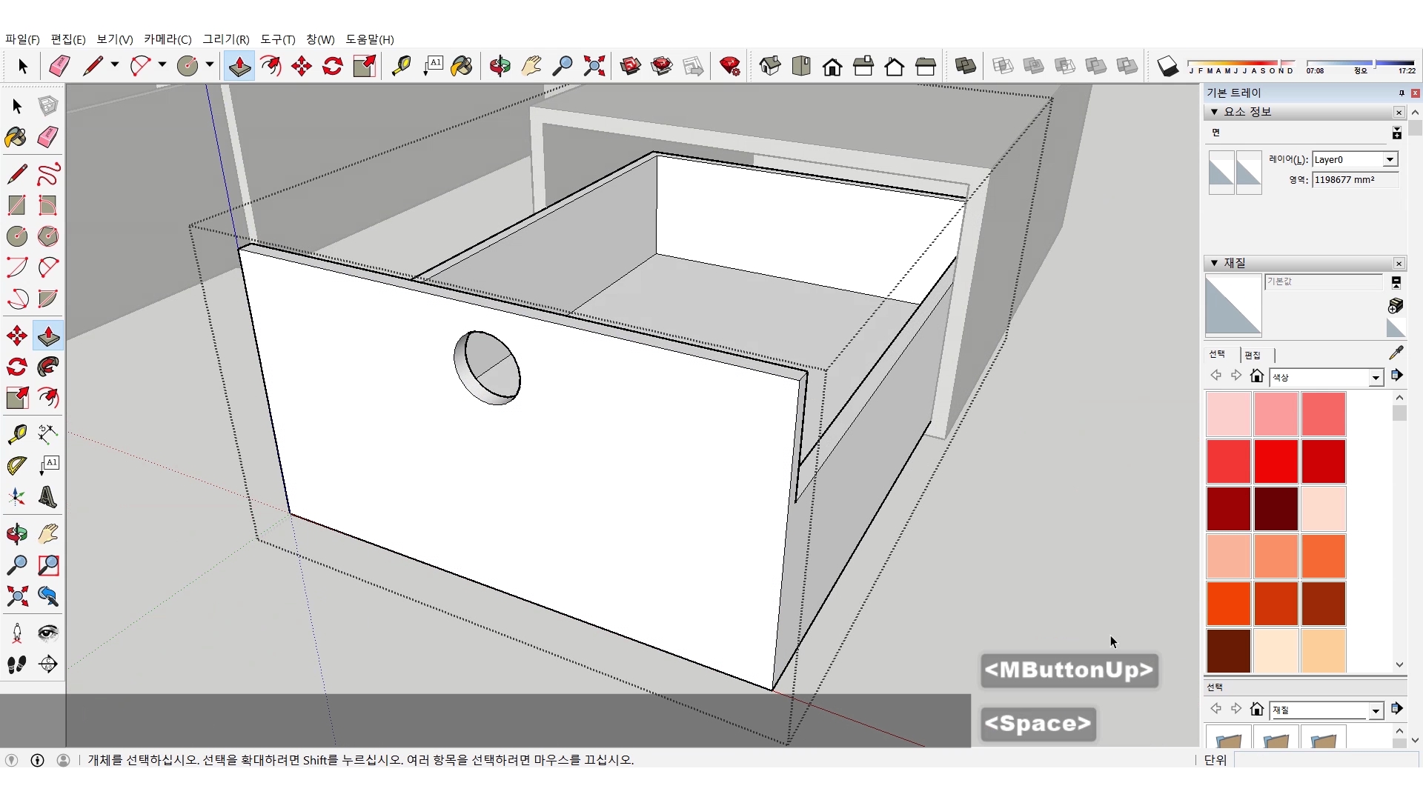Activate the Tape Measure tool
The width and height of the screenshot is (1423, 800).
[x=401, y=66]
